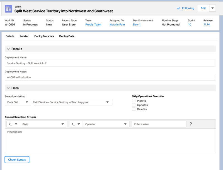Click the Following checkmark icon
Viewport: 223px width, 170px height.
[179, 8]
